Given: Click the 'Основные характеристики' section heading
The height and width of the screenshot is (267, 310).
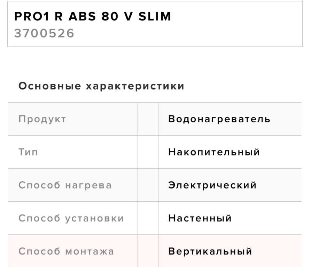Looking at the screenshot, I should [101, 86].
